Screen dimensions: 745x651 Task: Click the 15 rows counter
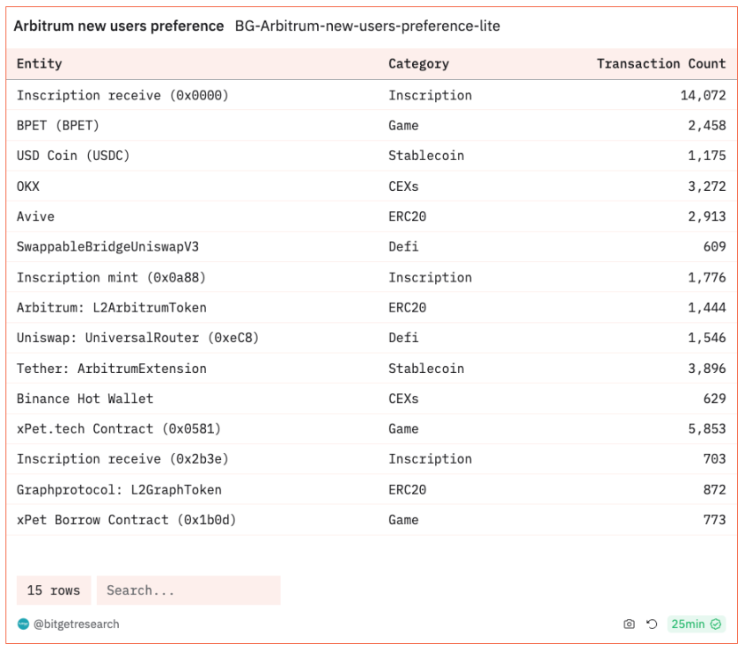click(x=53, y=590)
